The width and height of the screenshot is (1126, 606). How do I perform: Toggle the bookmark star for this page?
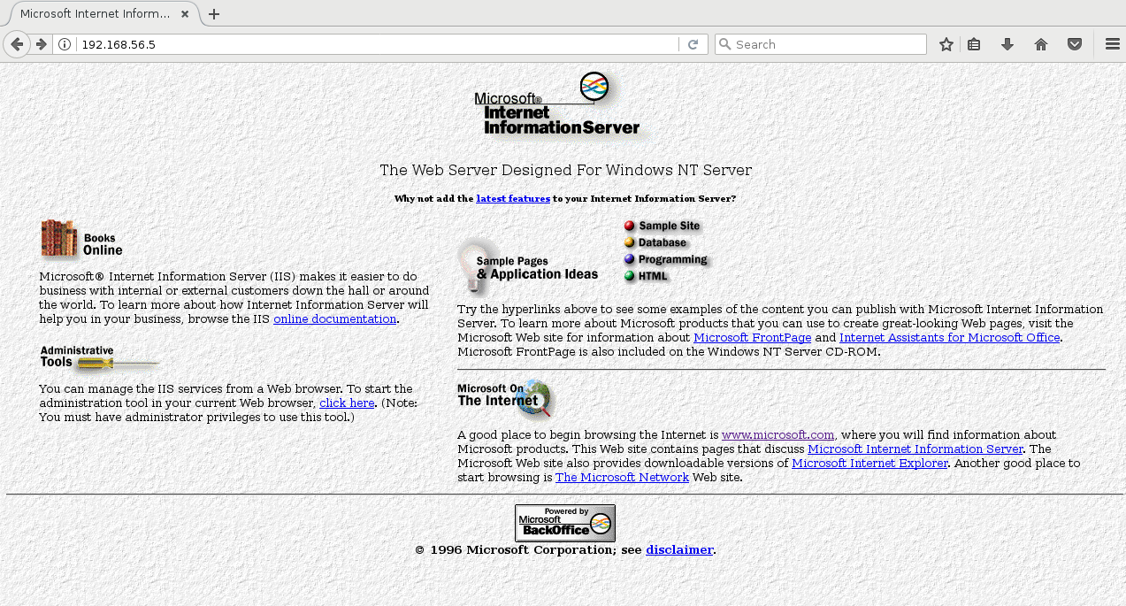(946, 43)
